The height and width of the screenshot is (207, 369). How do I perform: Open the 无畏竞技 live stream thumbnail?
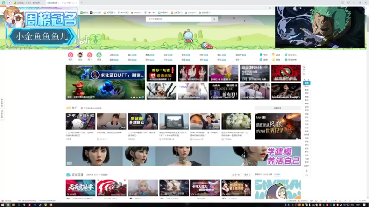pyautogui.click(x=80, y=188)
